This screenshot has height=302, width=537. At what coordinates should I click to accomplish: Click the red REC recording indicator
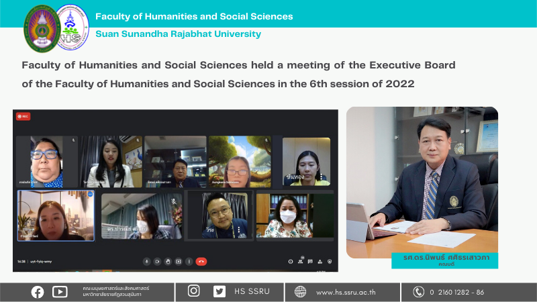23,116
